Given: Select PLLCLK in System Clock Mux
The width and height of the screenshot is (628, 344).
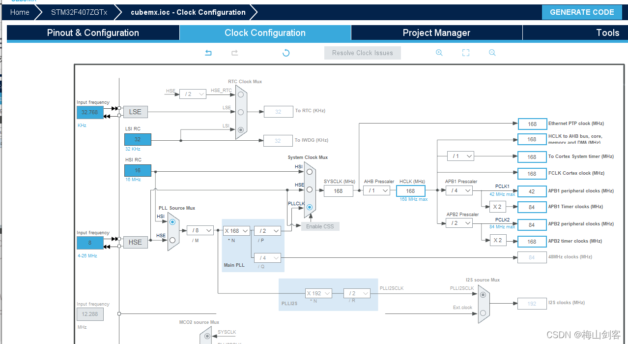Looking at the screenshot, I should tap(309, 207).
